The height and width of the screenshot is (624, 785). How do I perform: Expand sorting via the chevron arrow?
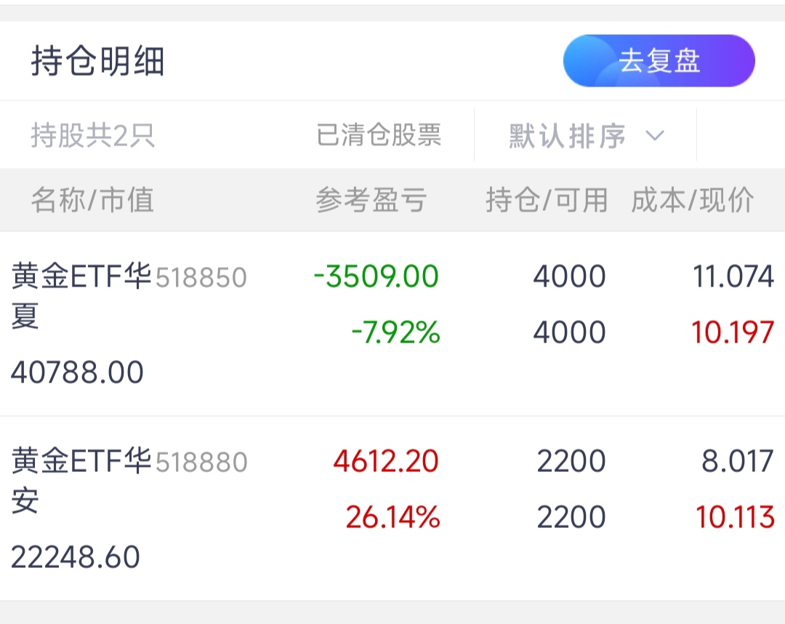coord(655,136)
